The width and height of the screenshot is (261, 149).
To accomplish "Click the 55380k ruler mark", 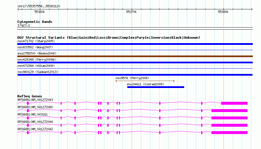I will 223,12.
